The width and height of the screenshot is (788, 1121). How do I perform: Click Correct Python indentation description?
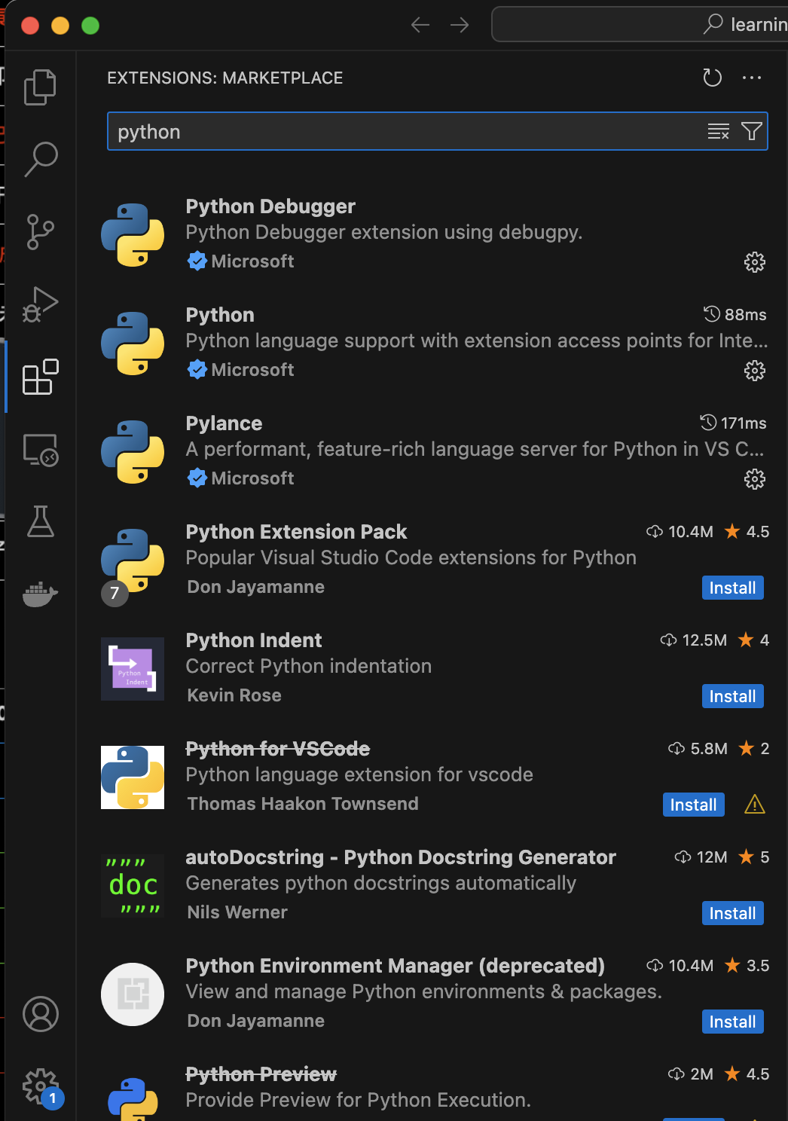click(x=309, y=666)
